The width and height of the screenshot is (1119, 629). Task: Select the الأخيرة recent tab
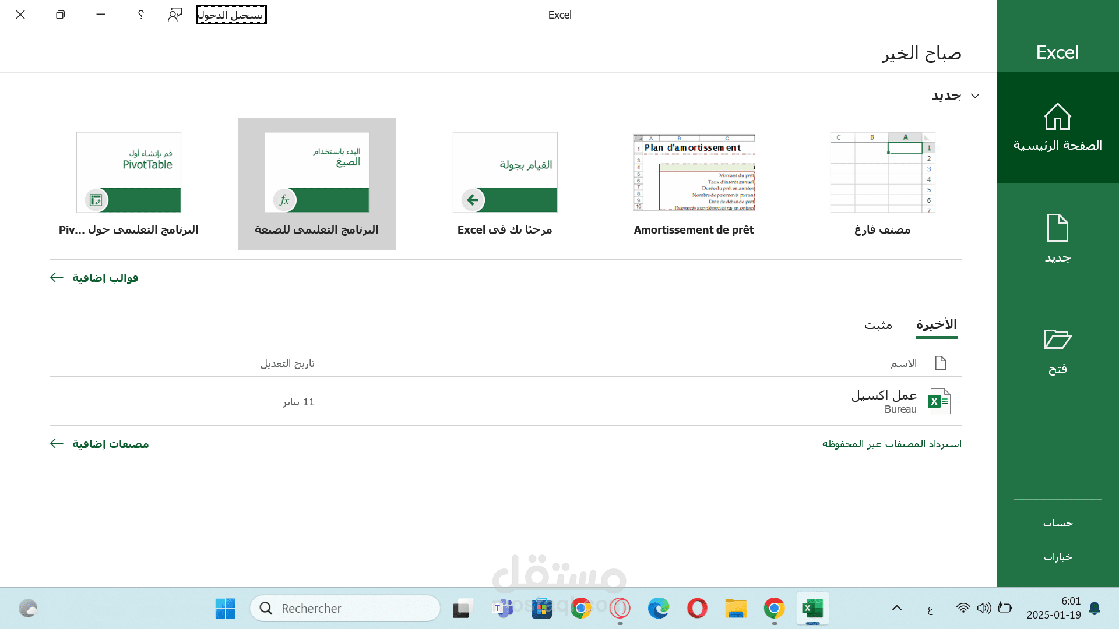coord(936,324)
